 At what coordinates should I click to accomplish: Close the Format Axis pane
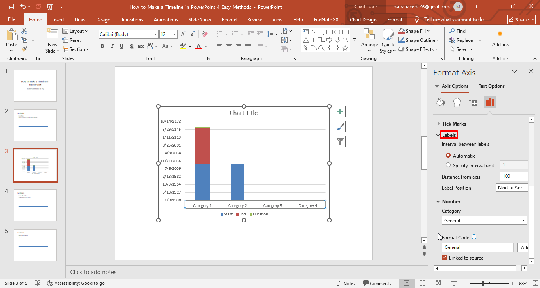pos(531,72)
